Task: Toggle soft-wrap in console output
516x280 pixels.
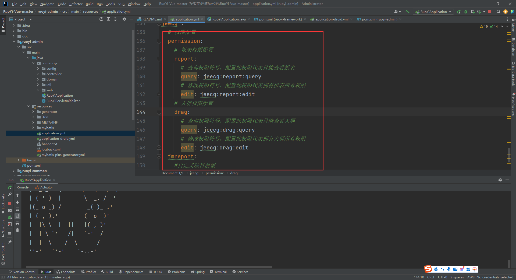Action: [17, 209]
